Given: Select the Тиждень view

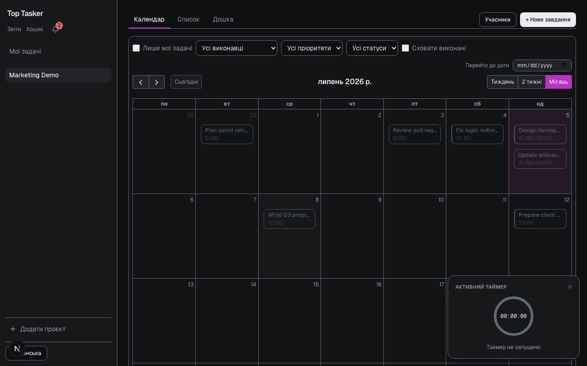Looking at the screenshot, I should (x=503, y=82).
